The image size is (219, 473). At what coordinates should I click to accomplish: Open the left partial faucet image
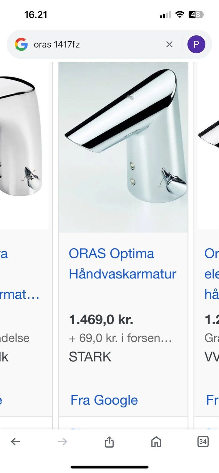point(24,145)
